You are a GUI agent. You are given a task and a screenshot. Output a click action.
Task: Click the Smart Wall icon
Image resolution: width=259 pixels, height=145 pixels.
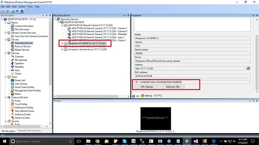coord(12,80)
